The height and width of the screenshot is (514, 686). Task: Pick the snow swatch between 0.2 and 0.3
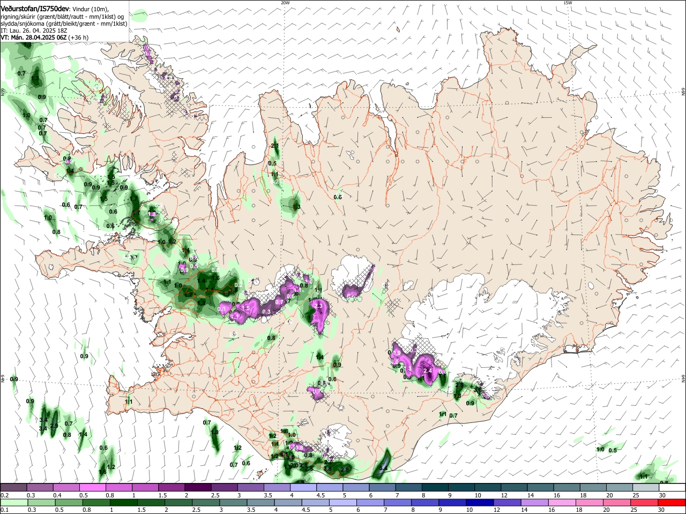coord(14,488)
